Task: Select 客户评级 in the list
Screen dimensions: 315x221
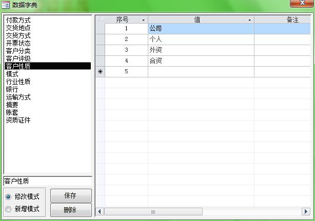Action: click(48, 58)
